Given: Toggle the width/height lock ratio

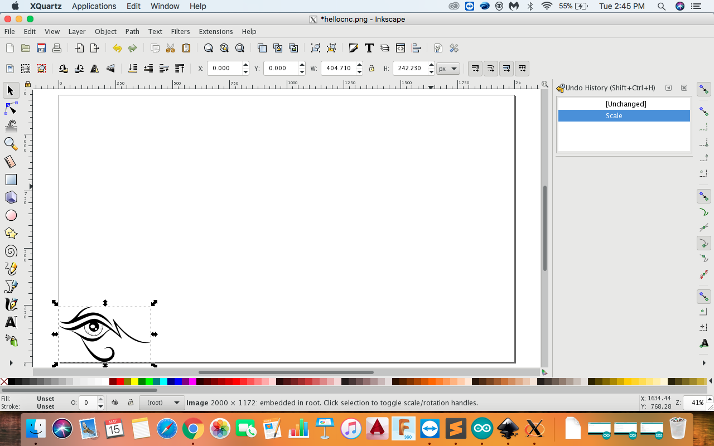Looking at the screenshot, I should click(x=372, y=69).
